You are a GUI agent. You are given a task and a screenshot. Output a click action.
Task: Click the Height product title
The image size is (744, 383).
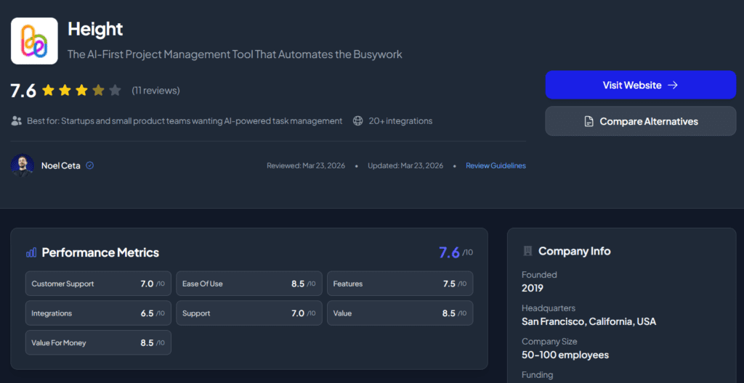click(x=95, y=29)
